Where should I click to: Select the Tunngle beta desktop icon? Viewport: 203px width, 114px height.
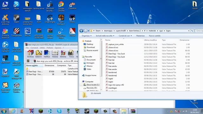(x=16, y=32)
